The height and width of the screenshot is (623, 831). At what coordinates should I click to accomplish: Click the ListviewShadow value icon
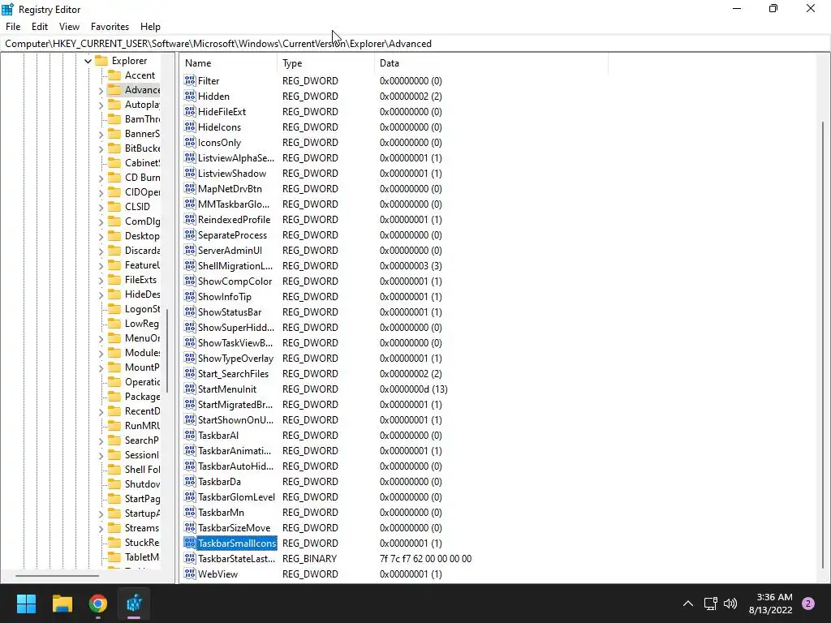[190, 174]
